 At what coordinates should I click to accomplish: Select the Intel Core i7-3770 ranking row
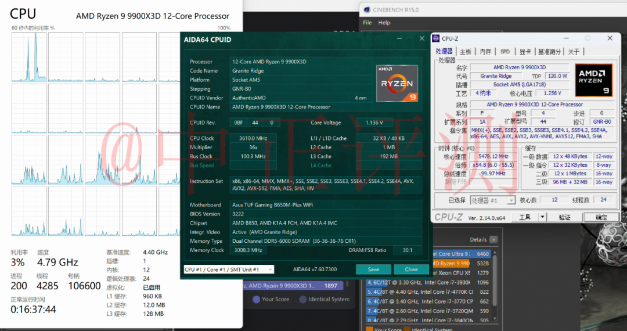coord(428,301)
